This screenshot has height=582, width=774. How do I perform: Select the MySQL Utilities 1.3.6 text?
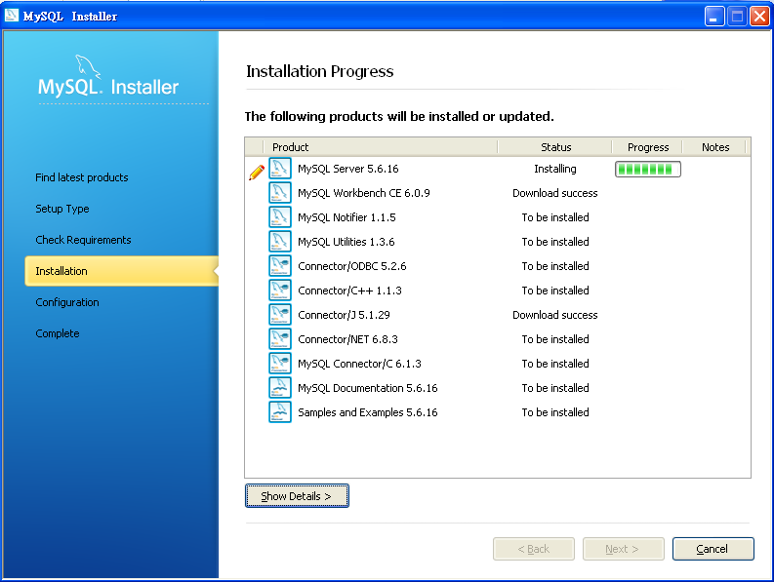pyautogui.click(x=346, y=242)
